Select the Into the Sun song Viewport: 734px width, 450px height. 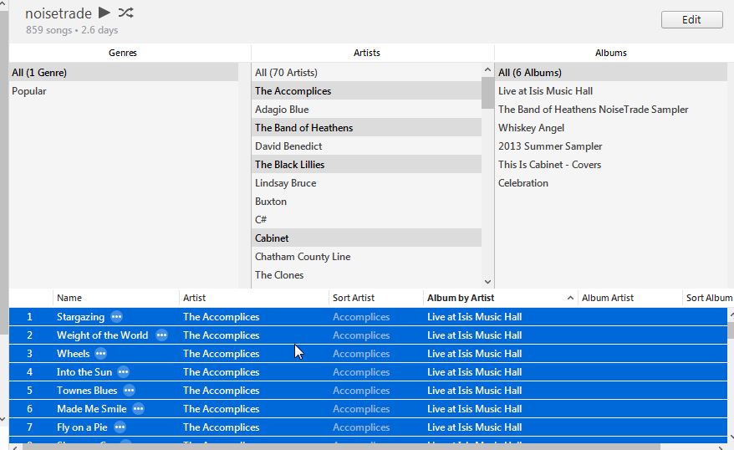[x=368, y=372]
